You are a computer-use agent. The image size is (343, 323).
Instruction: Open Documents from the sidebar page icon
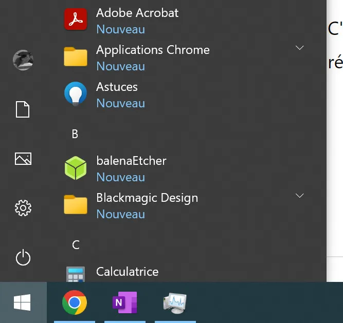pos(23,109)
